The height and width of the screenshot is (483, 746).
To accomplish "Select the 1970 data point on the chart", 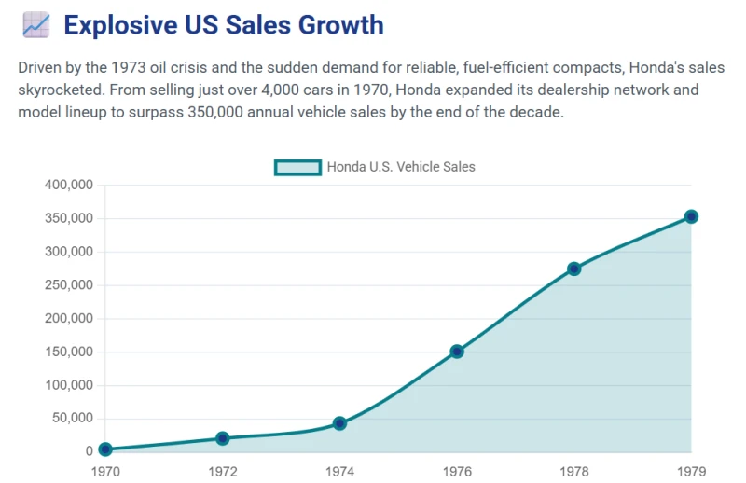I will [105, 449].
